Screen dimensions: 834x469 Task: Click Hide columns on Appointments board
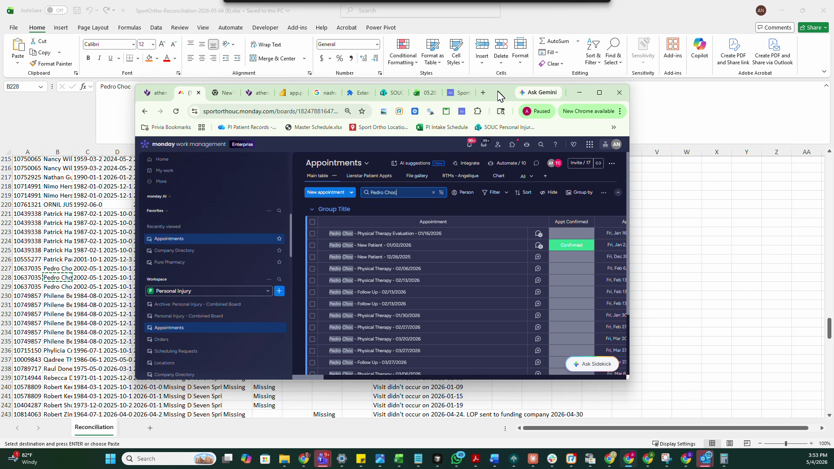pyautogui.click(x=549, y=192)
